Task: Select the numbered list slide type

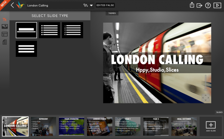Action: tap(72, 30)
